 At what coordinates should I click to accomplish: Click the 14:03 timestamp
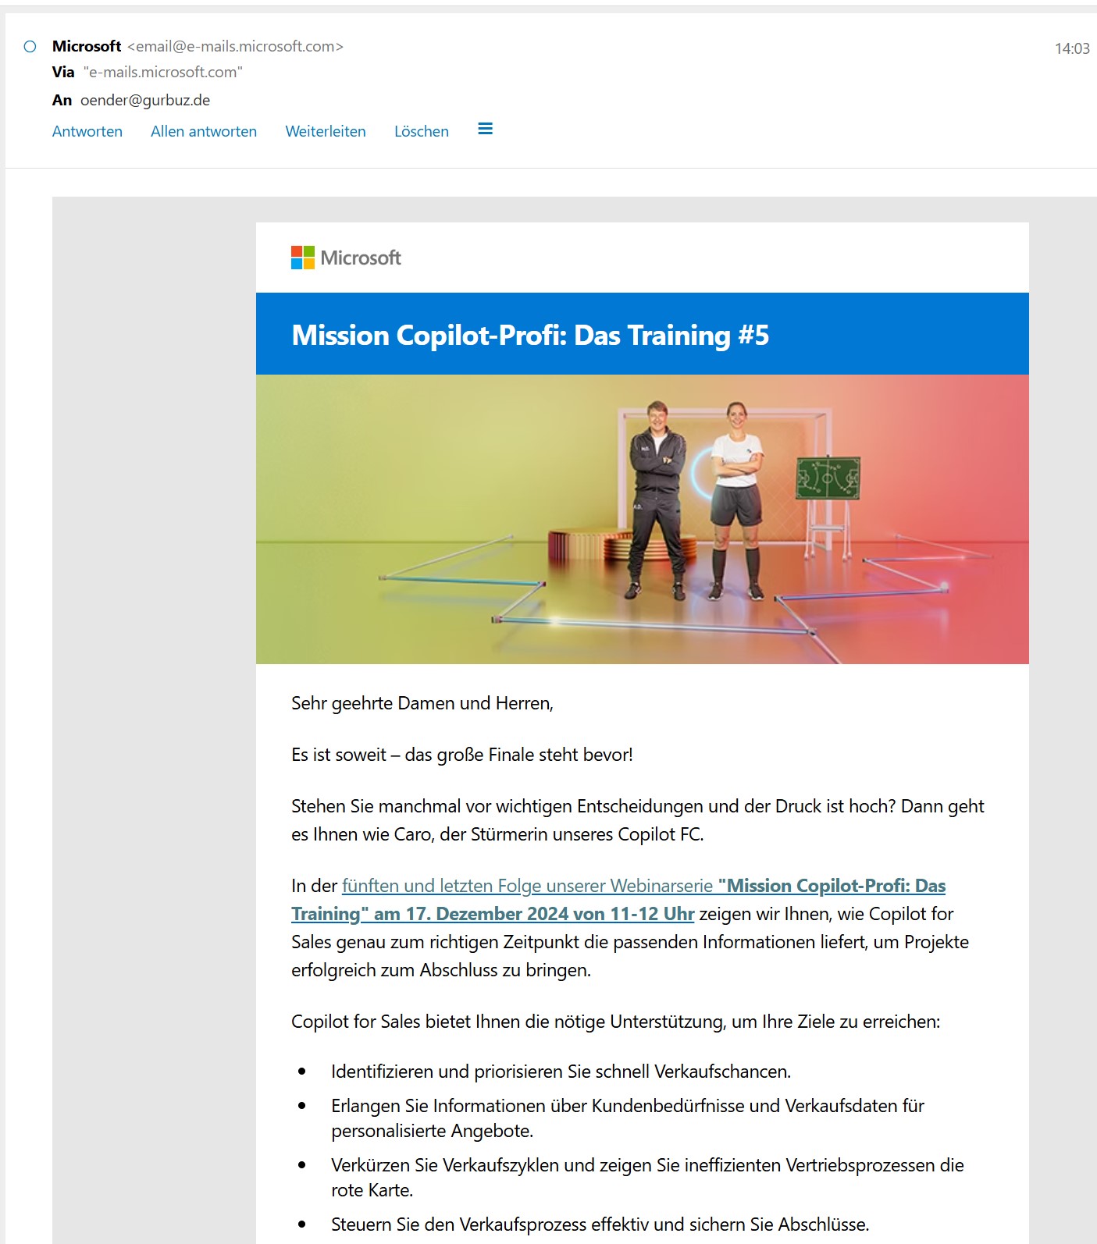[x=1072, y=48]
